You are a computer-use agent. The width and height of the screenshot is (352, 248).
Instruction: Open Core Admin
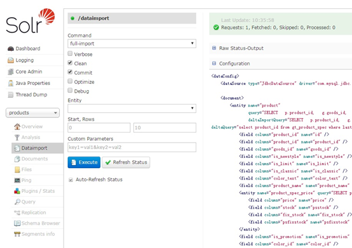coord(29,72)
